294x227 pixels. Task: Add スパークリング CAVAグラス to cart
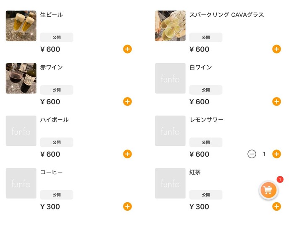[276, 49]
